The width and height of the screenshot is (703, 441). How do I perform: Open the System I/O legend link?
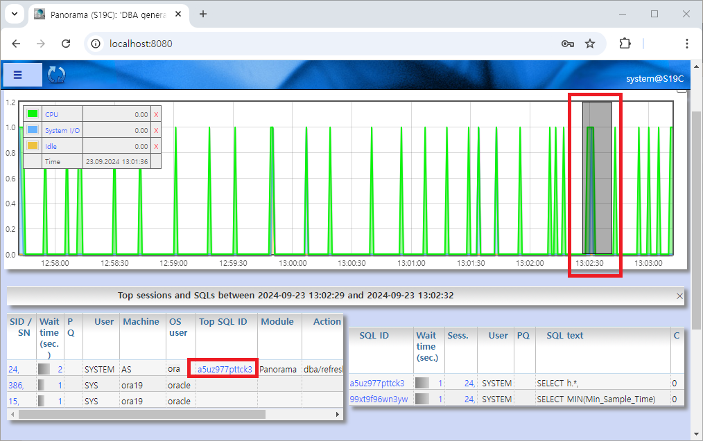62,131
